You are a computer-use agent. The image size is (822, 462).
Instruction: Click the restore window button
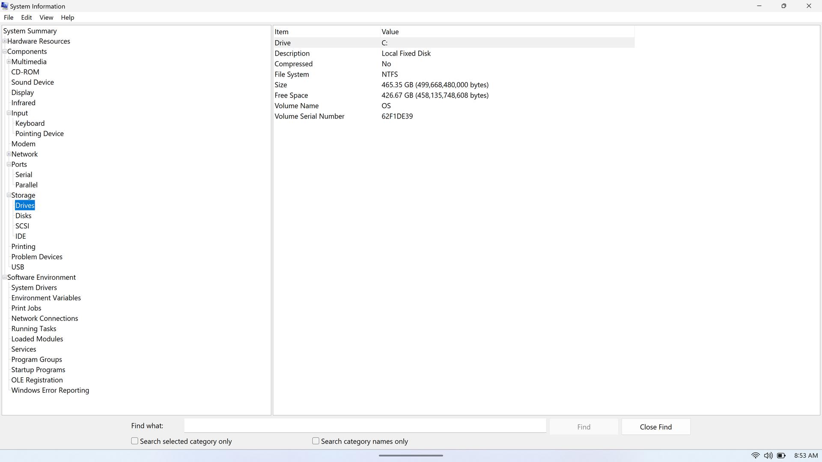[784, 6]
